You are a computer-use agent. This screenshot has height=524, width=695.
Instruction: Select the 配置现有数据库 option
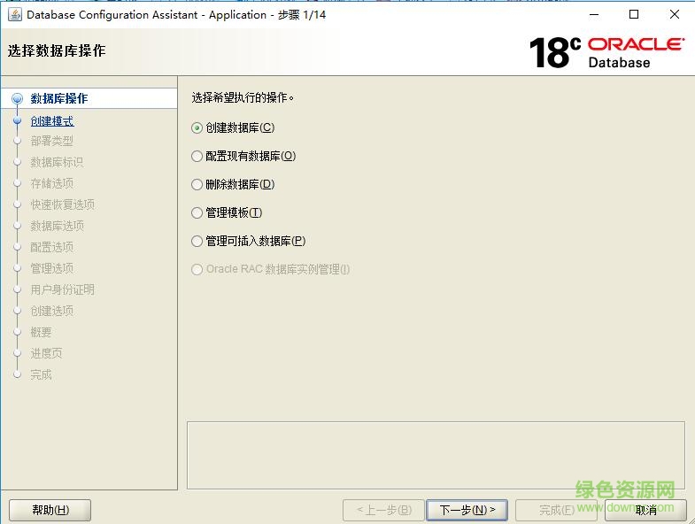pyautogui.click(x=197, y=156)
